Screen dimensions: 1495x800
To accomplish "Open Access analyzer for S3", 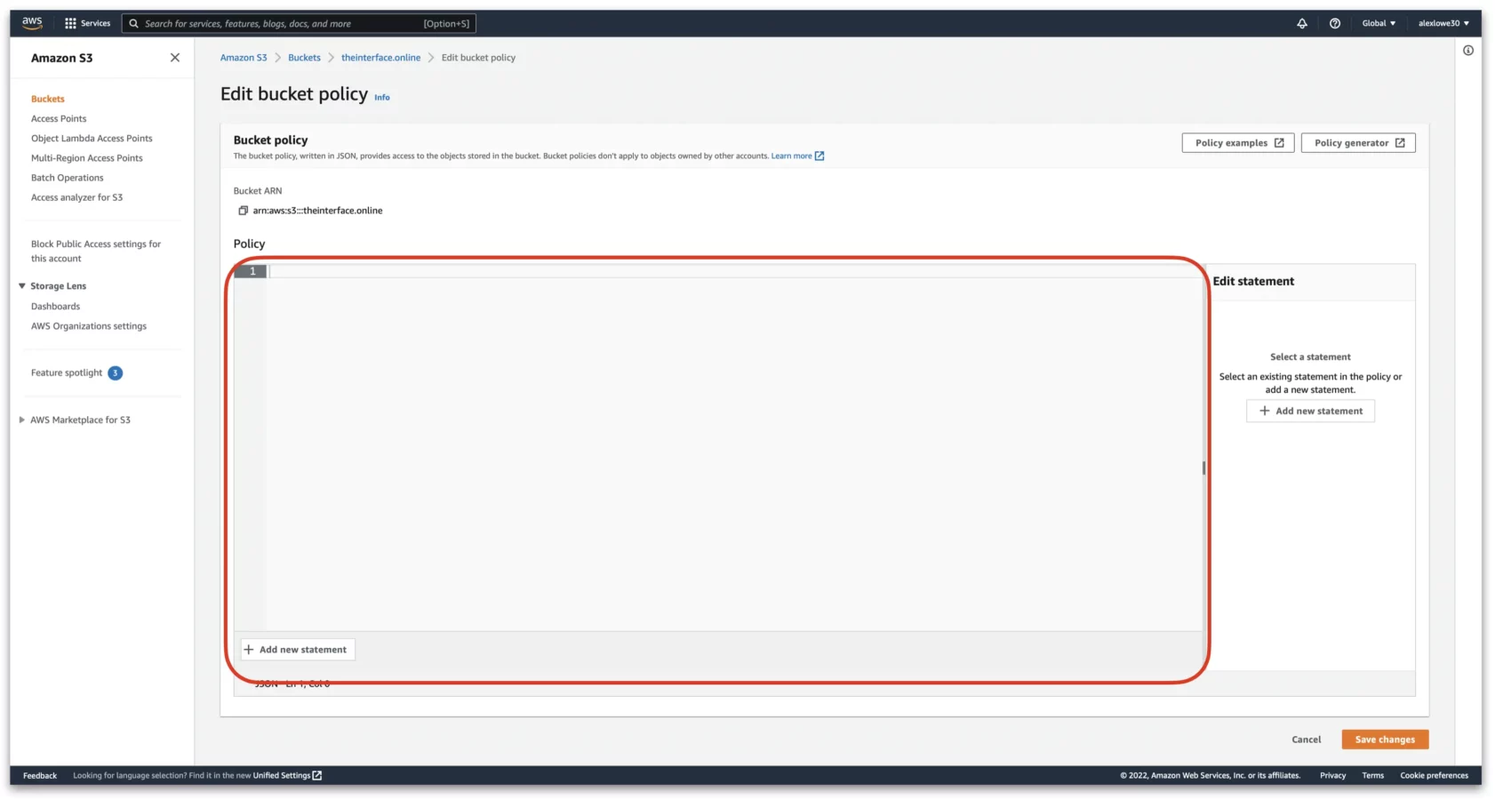I will pyautogui.click(x=77, y=197).
